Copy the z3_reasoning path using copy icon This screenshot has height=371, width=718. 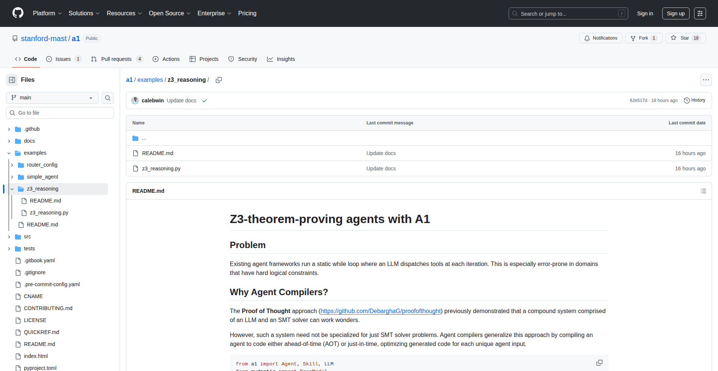pyautogui.click(x=219, y=80)
